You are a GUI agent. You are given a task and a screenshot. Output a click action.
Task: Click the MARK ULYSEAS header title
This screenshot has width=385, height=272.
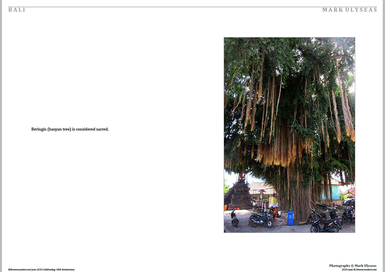(349, 10)
